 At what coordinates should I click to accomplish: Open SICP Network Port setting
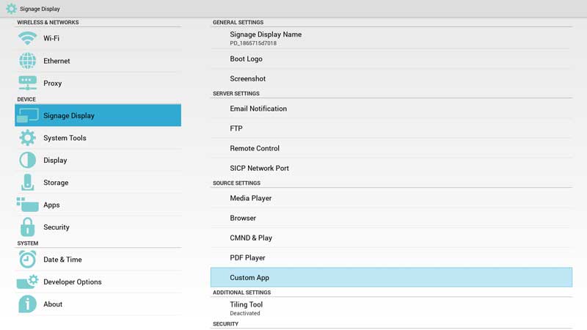click(x=391, y=168)
